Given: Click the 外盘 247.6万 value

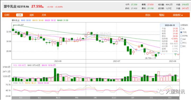Looking at the screenshot, I should coord(185,8).
